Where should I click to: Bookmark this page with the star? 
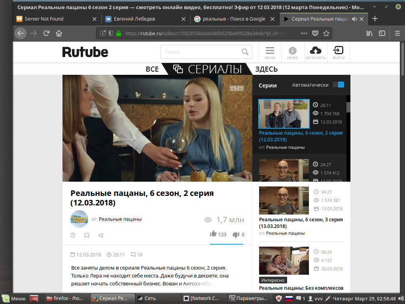click(x=326, y=33)
